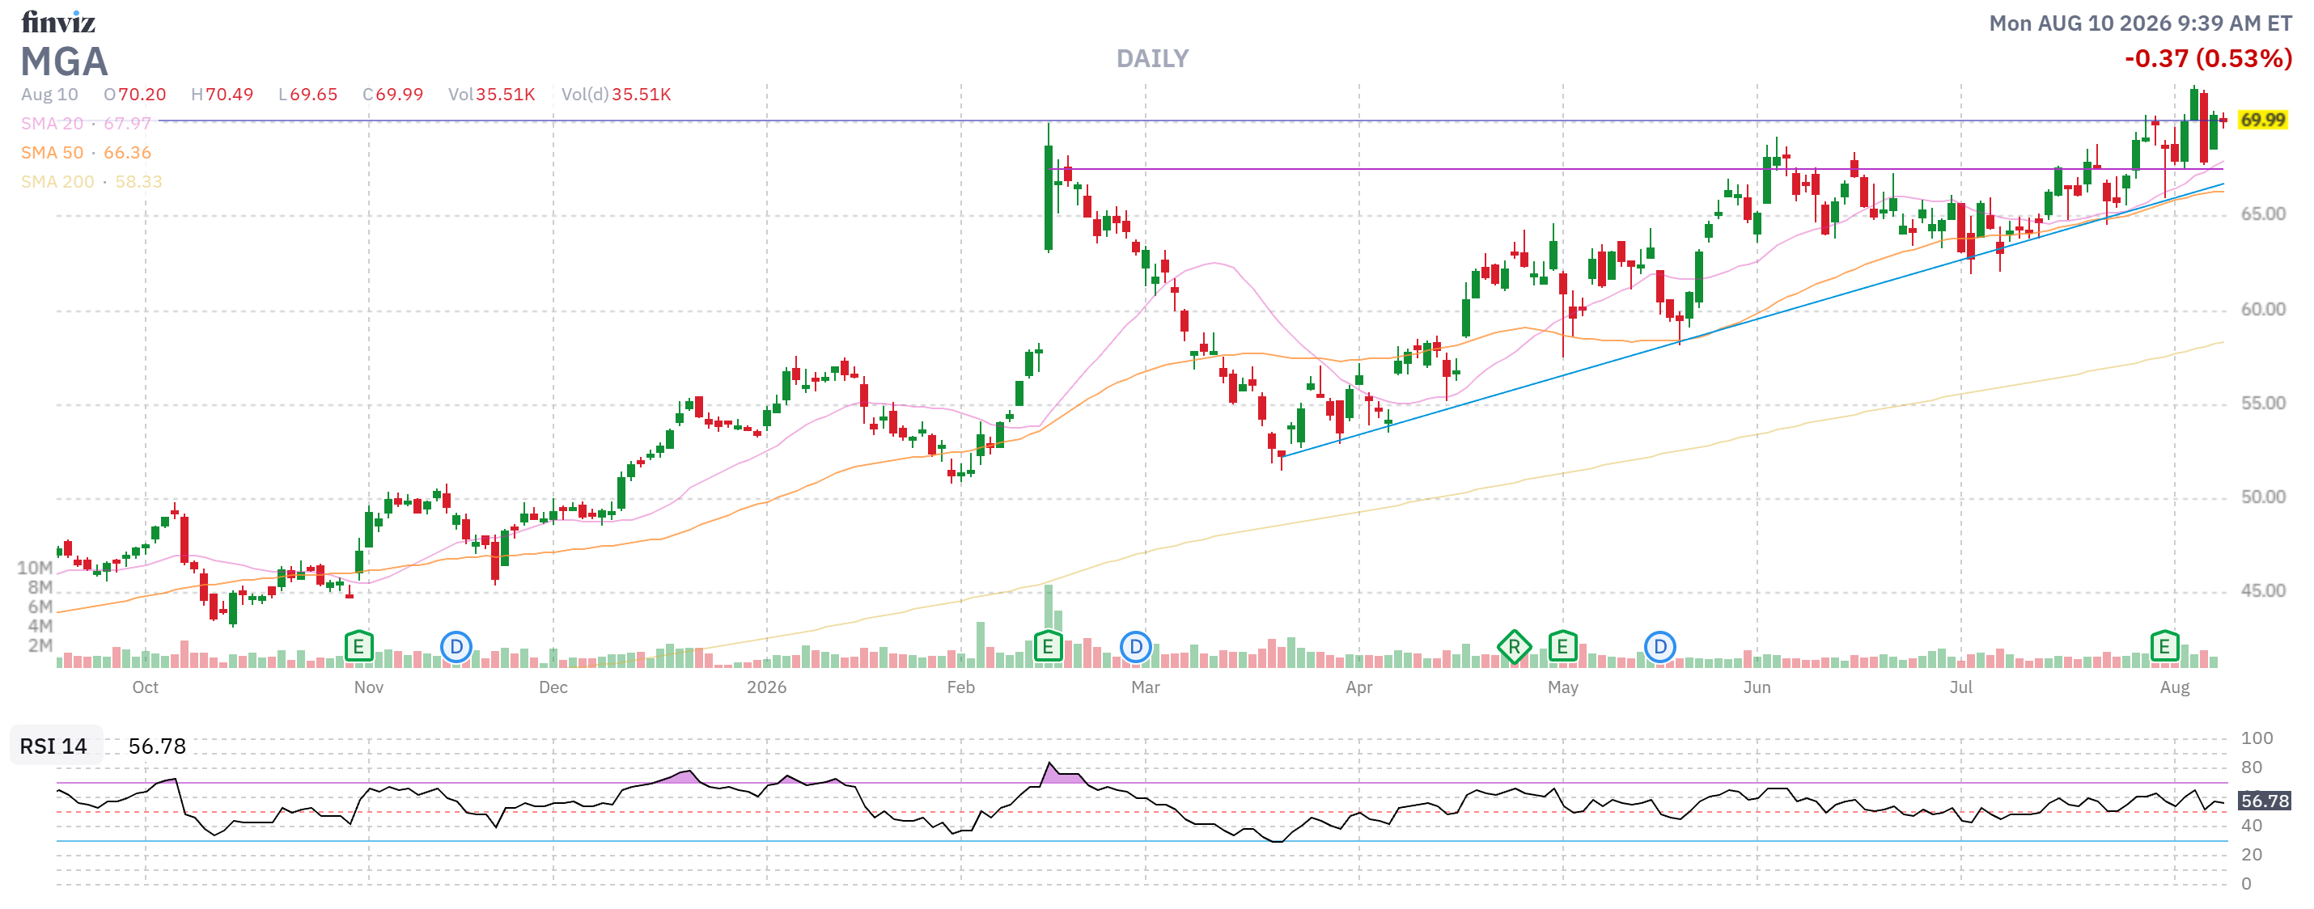Viewport: 2314px width, 909px height.
Task: Click the 45.00 price axis label
Action: 2263,590
